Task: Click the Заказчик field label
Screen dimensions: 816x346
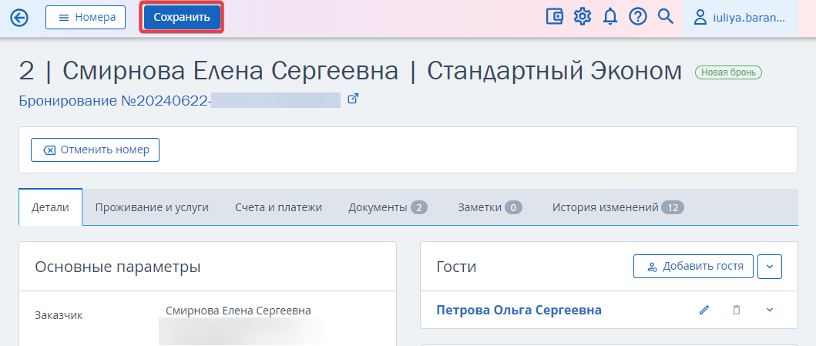Action: pos(59,315)
